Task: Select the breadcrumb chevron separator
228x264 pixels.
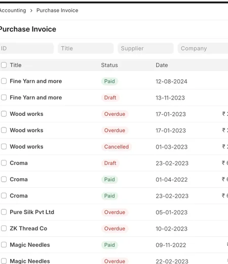Action: click(31, 11)
